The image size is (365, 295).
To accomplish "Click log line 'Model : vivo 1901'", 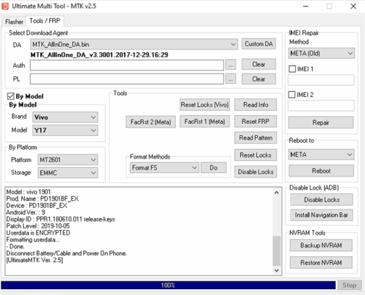I will click(x=29, y=192).
